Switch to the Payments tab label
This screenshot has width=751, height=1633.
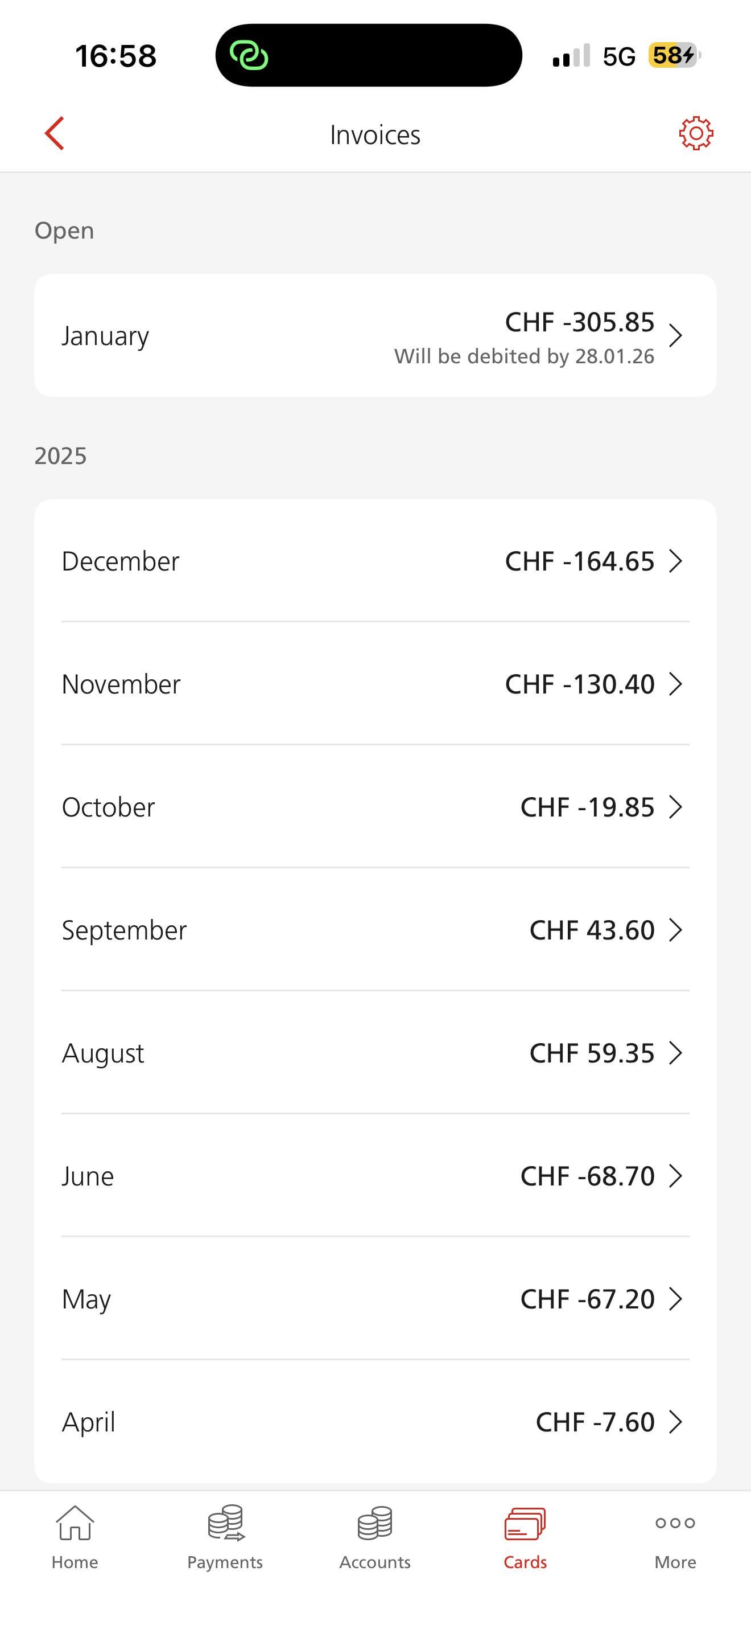click(x=225, y=1562)
